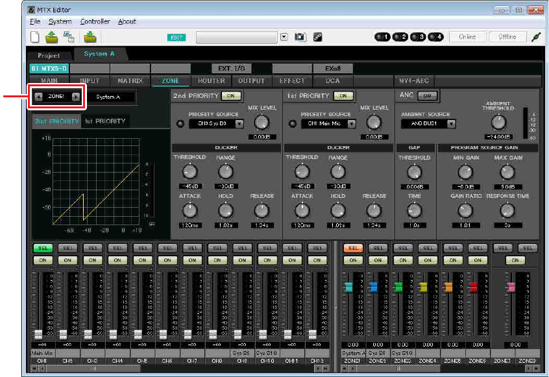Expand the AMBIENT SOURCE dropdown
This screenshot has height=377, width=549.
click(451, 123)
